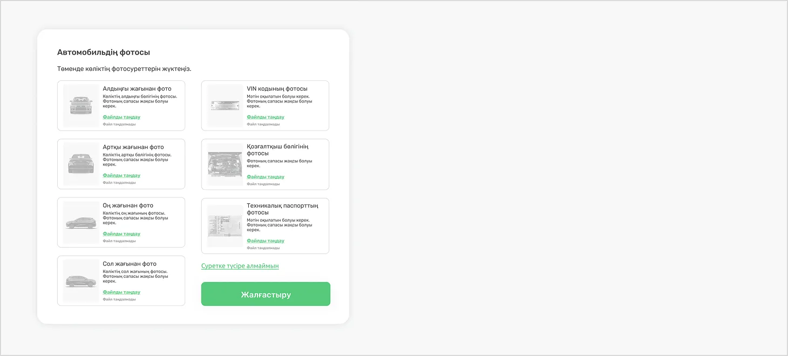Click the rear view car thumbnail
788x356 pixels.
point(81,164)
